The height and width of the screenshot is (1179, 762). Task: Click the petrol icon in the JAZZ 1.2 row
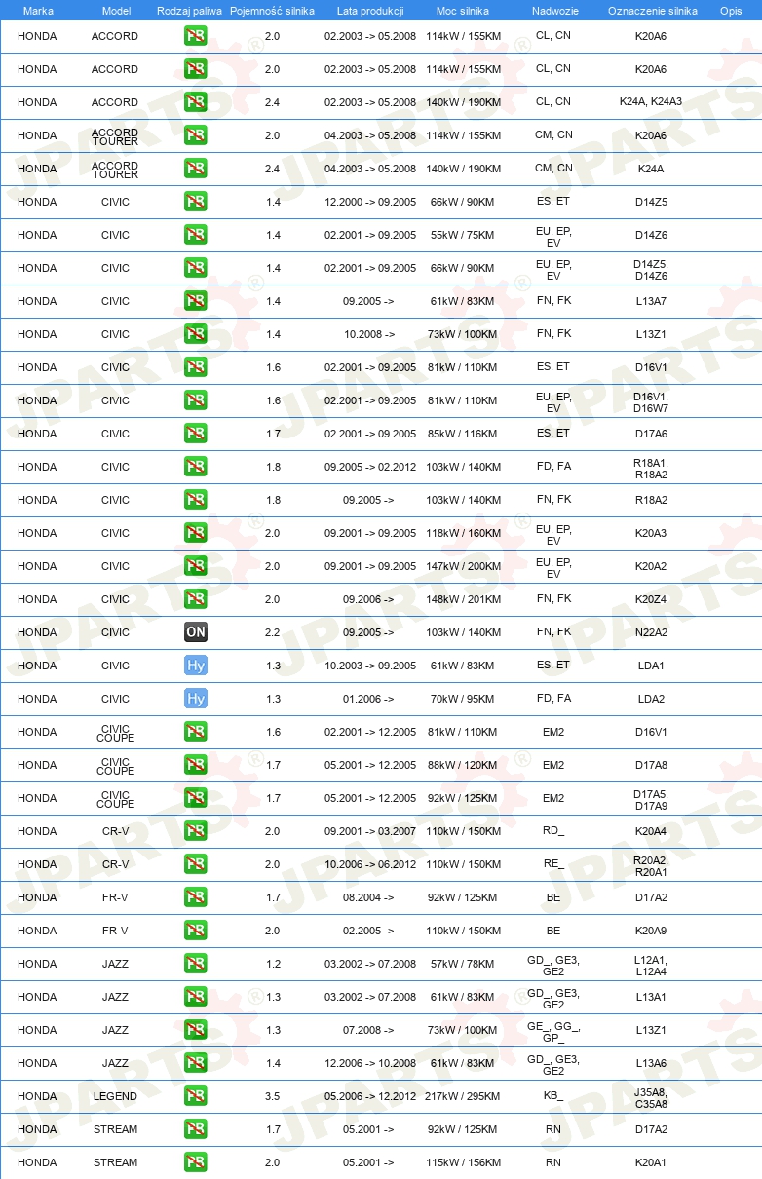pos(196,964)
